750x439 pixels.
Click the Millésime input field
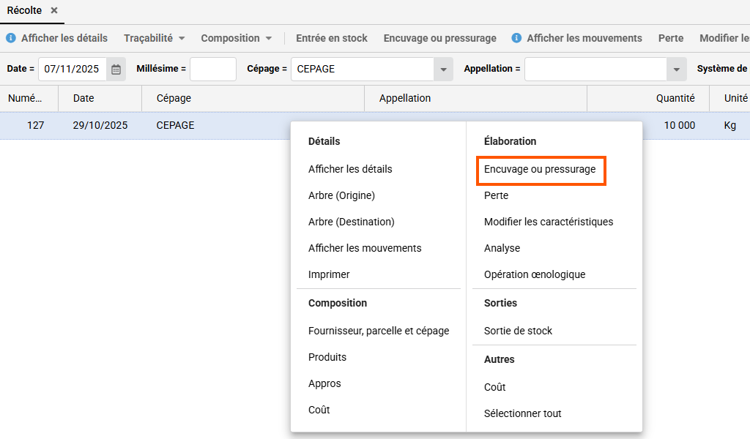click(212, 70)
